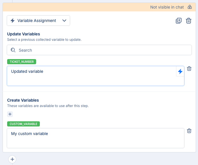Click the lock icon beside Not visible in chat

click(x=190, y=7)
